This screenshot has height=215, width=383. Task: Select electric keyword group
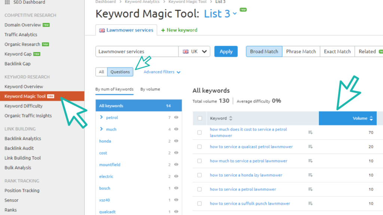(x=106, y=177)
